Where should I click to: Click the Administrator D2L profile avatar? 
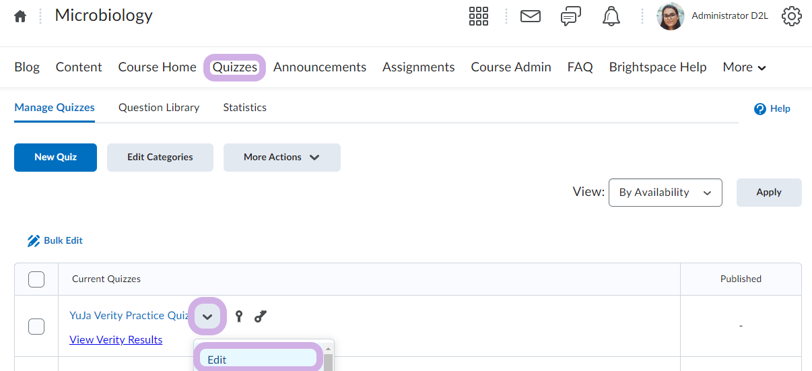click(x=670, y=16)
